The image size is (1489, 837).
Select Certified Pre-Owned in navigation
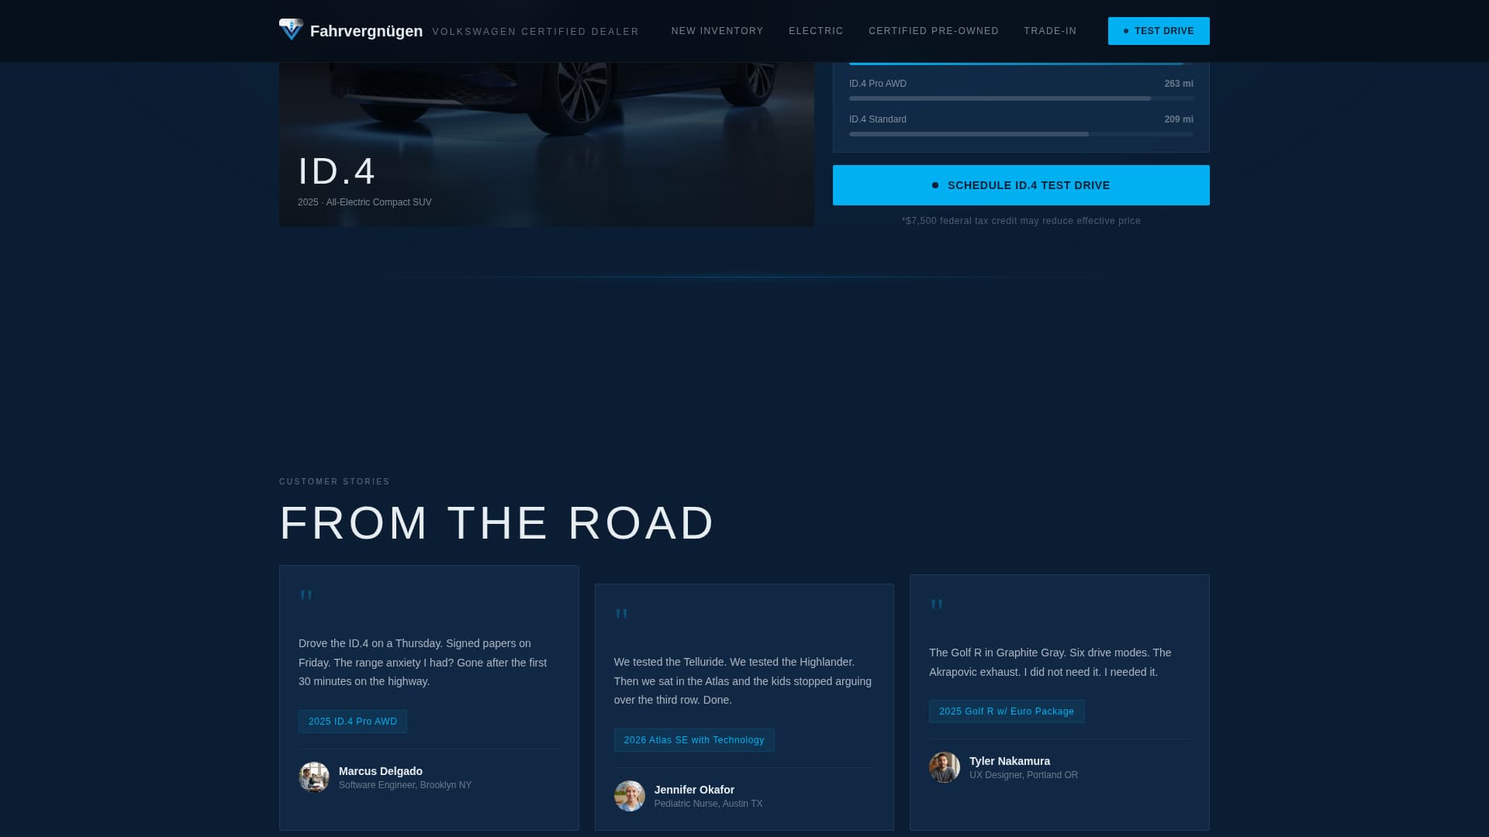[934, 31]
